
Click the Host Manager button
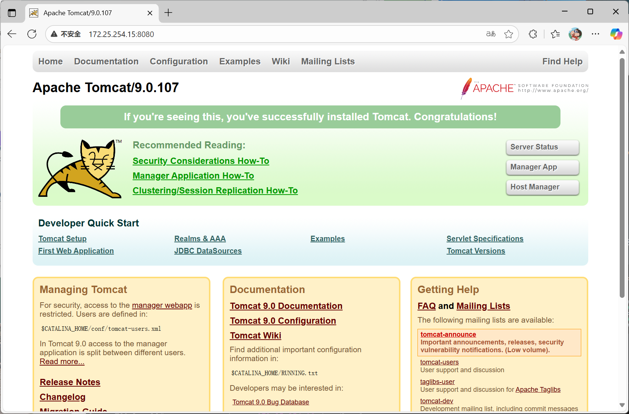[542, 187]
